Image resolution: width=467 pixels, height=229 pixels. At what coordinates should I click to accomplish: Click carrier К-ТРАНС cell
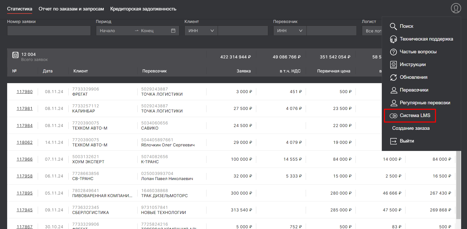click(150, 162)
